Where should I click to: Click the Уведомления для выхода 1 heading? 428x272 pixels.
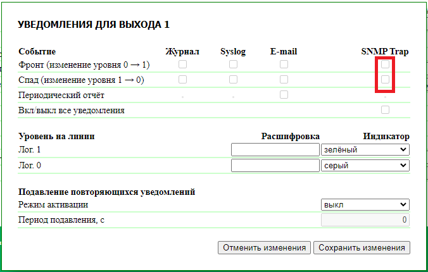94,25
